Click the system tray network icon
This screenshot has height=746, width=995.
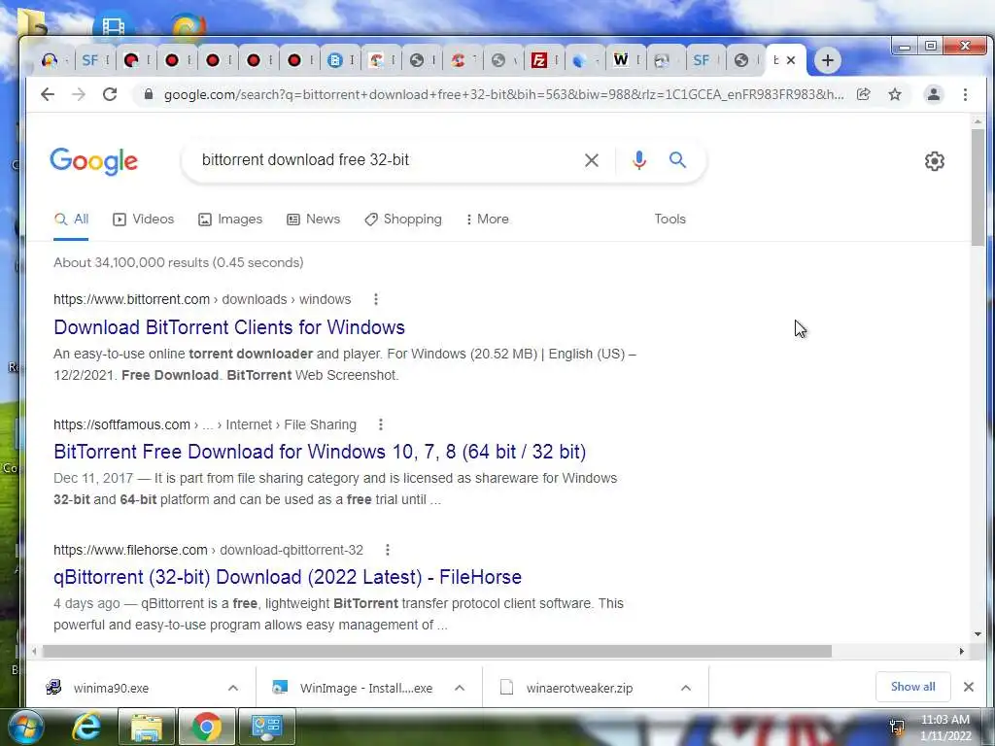897,727
